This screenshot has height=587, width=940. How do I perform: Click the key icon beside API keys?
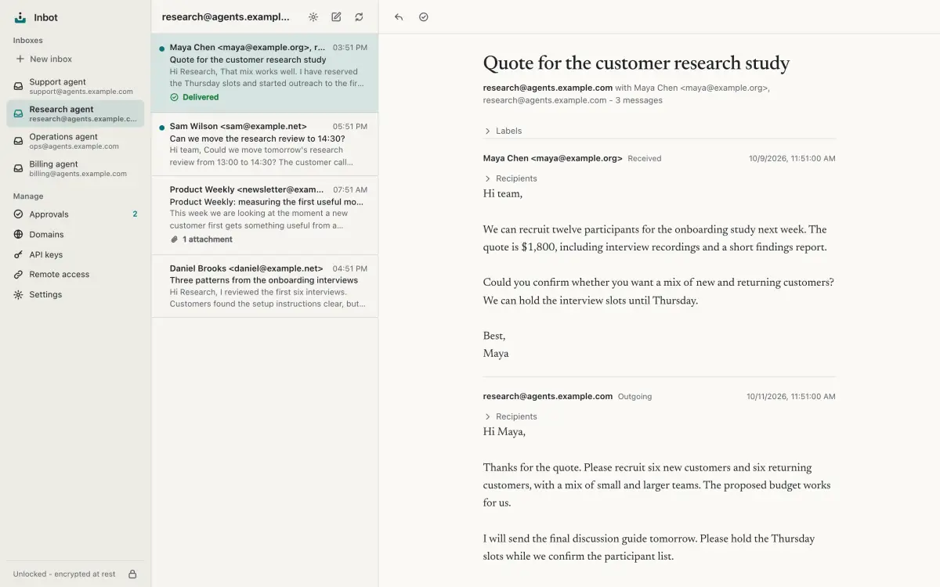(x=19, y=254)
